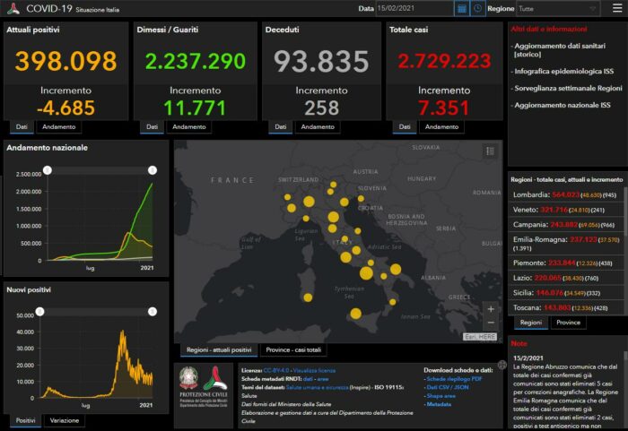The height and width of the screenshot is (431, 628).
Task: Select Campania row in regions list
Action: pos(566,225)
